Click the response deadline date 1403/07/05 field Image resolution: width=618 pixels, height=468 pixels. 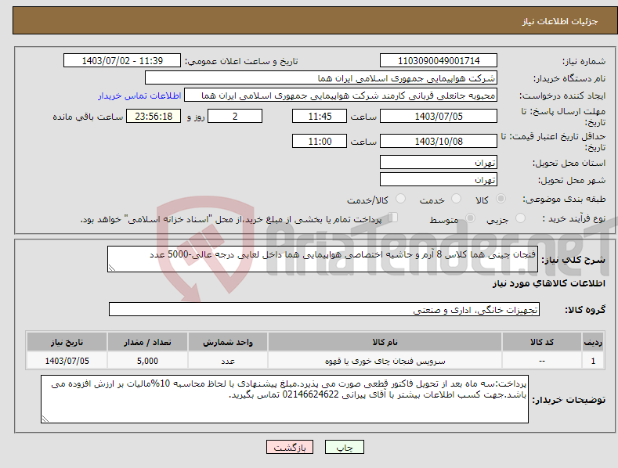coord(439,116)
